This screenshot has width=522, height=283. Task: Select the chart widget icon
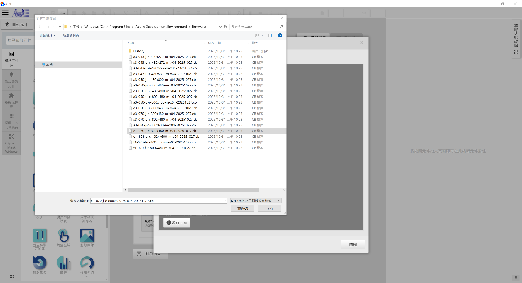[x=63, y=263]
